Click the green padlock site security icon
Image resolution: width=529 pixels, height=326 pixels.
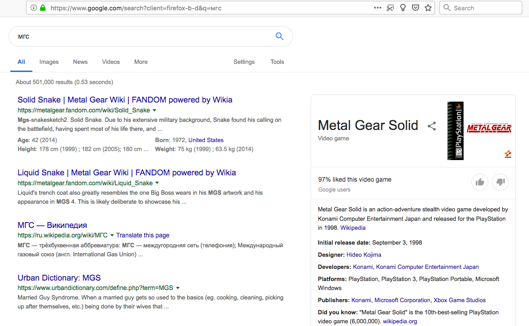[43, 8]
